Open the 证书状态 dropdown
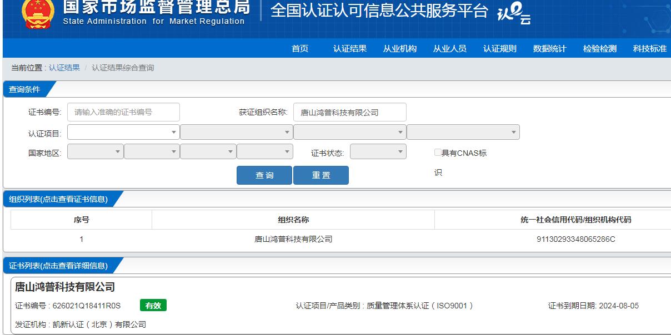 pyautogui.click(x=378, y=151)
